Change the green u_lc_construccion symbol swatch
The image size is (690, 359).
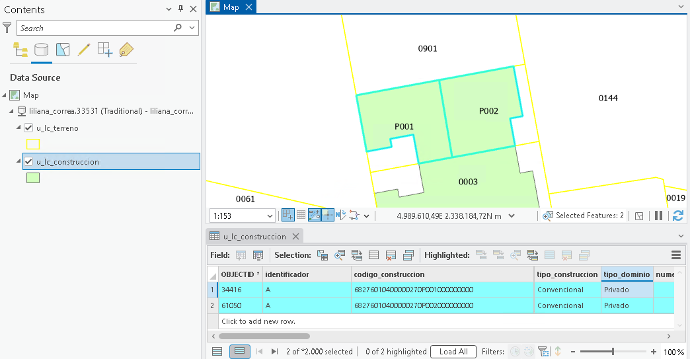33,178
